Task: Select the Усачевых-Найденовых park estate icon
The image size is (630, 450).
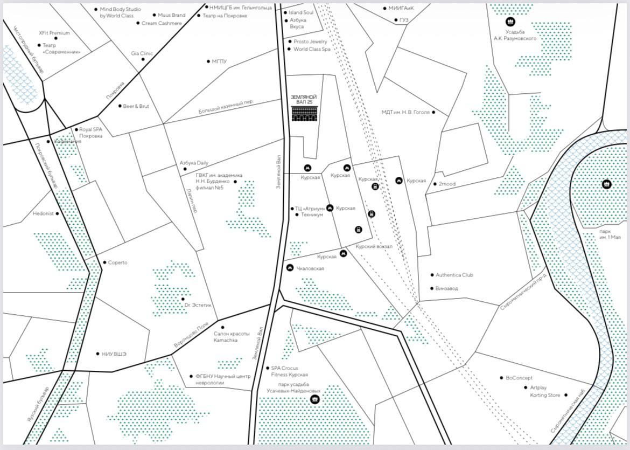Action: tap(315, 399)
